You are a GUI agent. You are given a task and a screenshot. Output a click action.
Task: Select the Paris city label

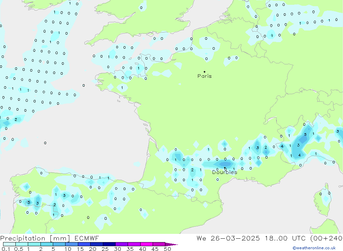coord(204,76)
